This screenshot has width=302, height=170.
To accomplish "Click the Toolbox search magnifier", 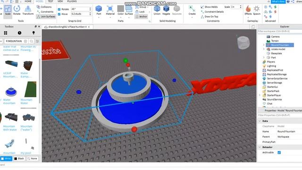I will [x=32, y=41].
